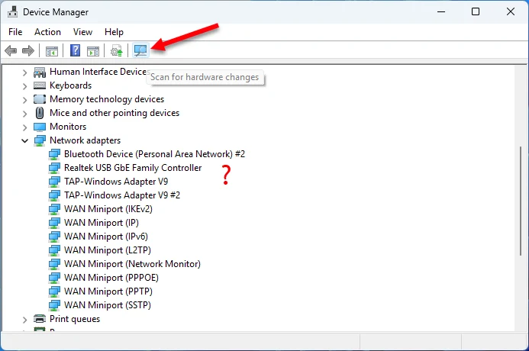Select Bluetooth Device (Personal Area Network) #2

(x=154, y=154)
